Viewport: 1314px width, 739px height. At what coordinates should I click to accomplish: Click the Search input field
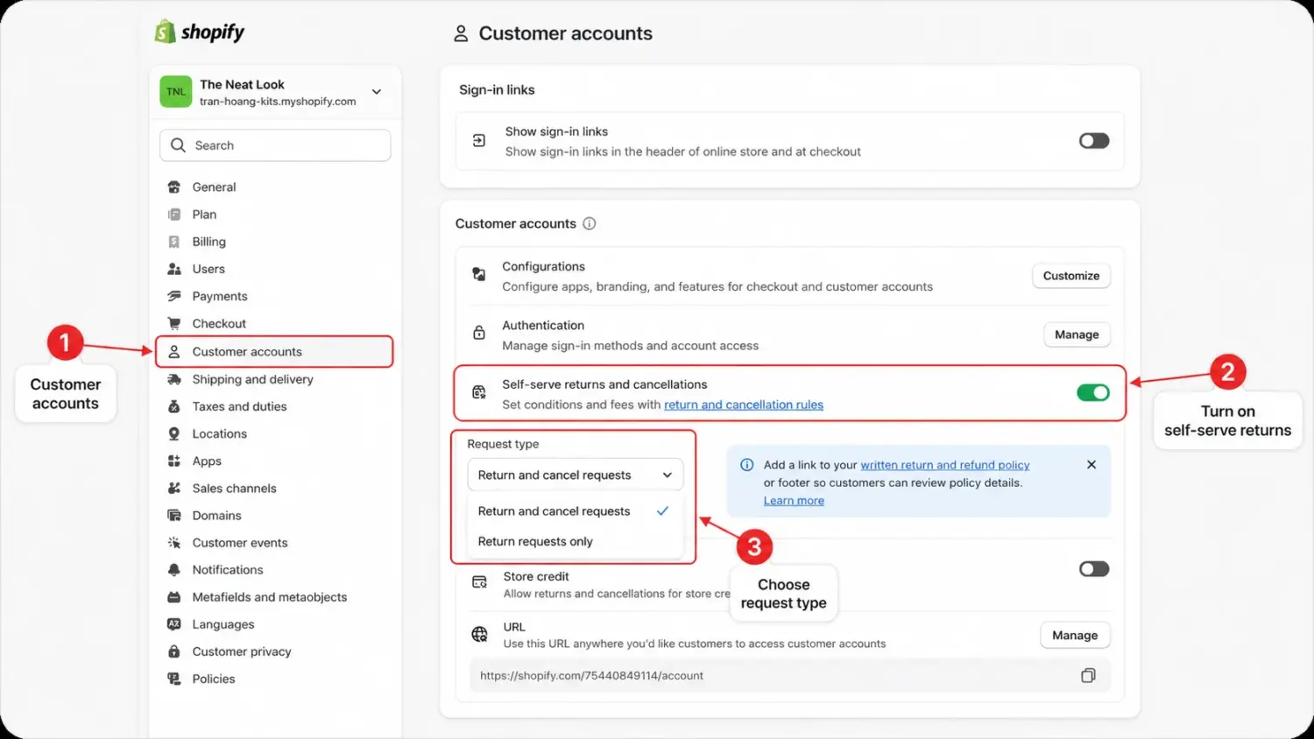[x=275, y=145]
